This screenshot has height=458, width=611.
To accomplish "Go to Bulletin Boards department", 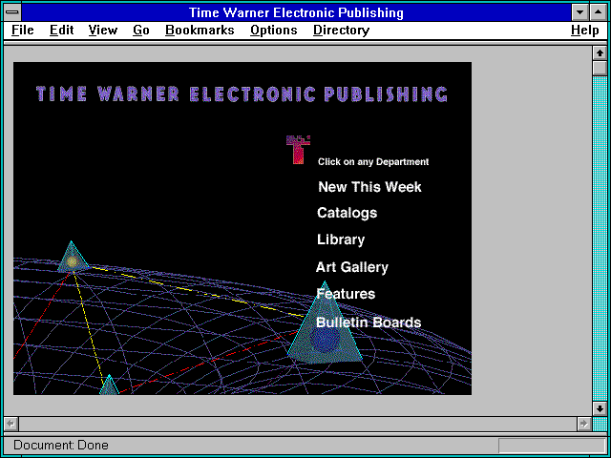I will 369,323.
